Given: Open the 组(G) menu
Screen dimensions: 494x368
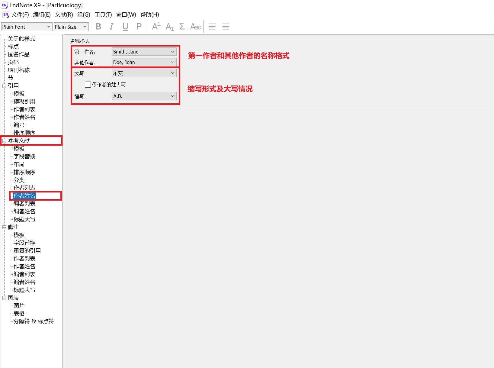Looking at the screenshot, I should pyautogui.click(x=84, y=15).
